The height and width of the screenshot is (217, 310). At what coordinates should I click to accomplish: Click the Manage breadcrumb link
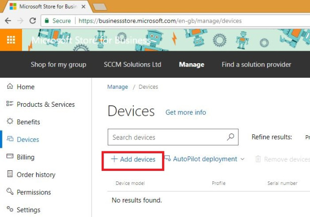click(117, 87)
